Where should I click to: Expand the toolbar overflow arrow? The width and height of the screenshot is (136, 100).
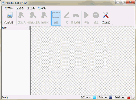click(x=113, y=25)
